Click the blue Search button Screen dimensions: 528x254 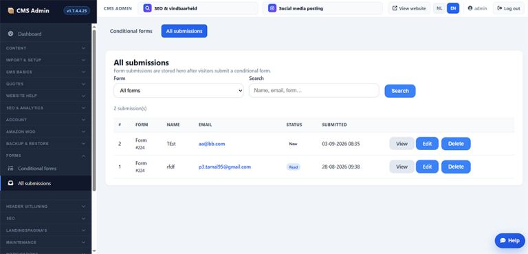400,91
